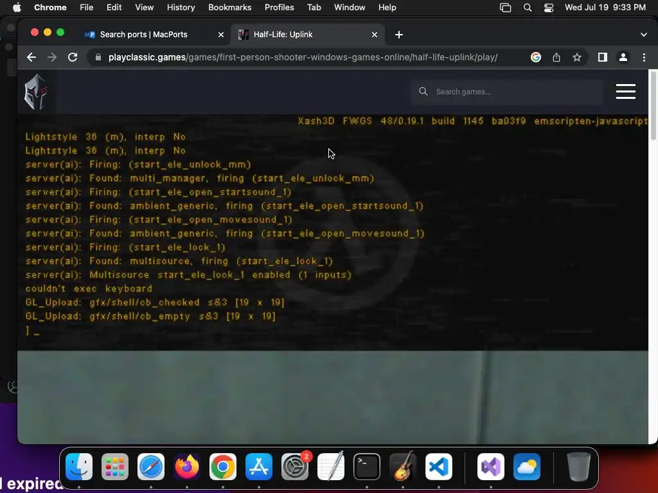
Task: Open the History menu
Action: click(x=181, y=8)
